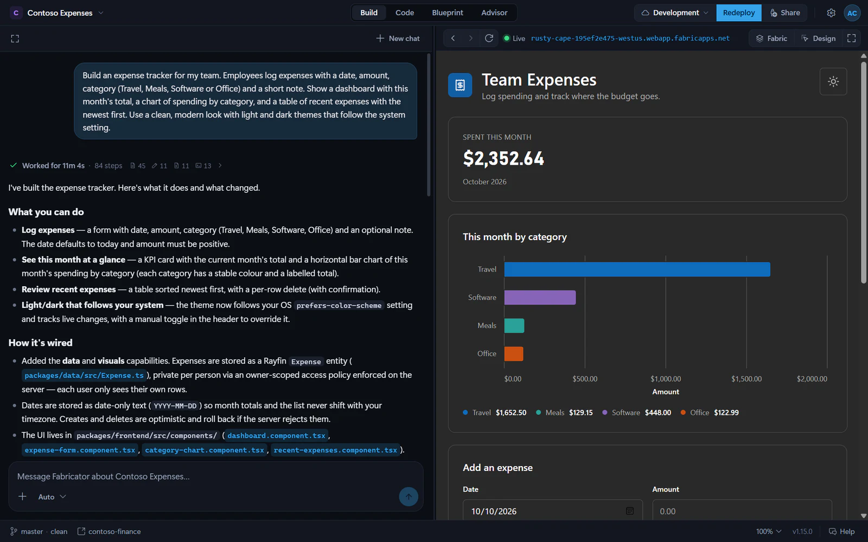Show the 11 edits indicator
Screen dimensions: 868x542
[x=159, y=166]
